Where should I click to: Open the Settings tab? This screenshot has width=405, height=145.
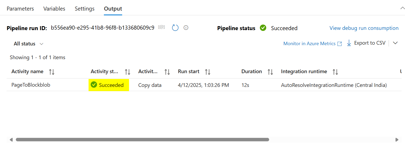coord(85,9)
